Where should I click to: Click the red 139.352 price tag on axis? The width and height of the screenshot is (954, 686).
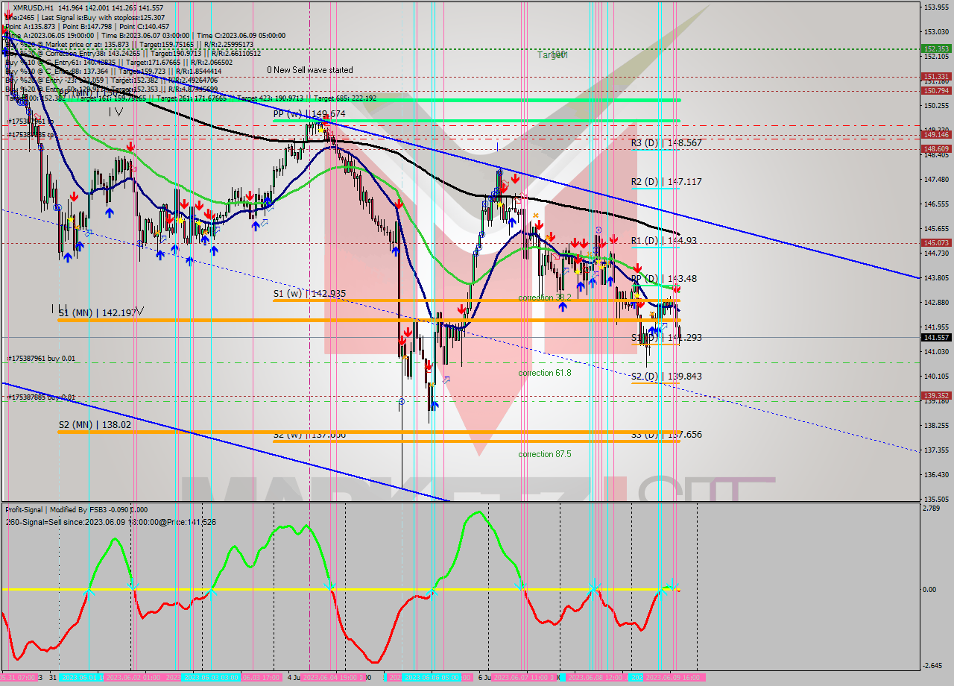pyautogui.click(x=936, y=396)
